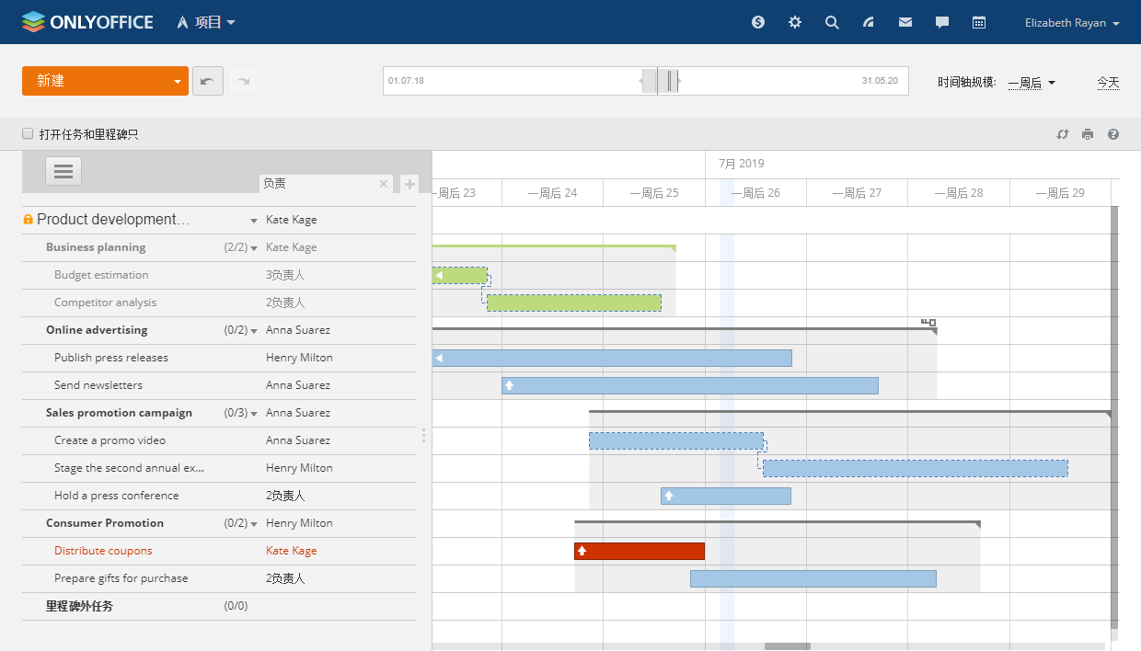Enable the 打开任务和里程碑只 checkbox
The height and width of the screenshot is (651, 1141).
pos(28,134)
